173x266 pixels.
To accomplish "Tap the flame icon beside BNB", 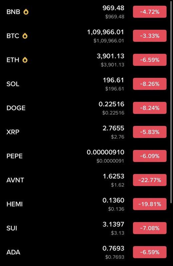I will tap(26, 12).
